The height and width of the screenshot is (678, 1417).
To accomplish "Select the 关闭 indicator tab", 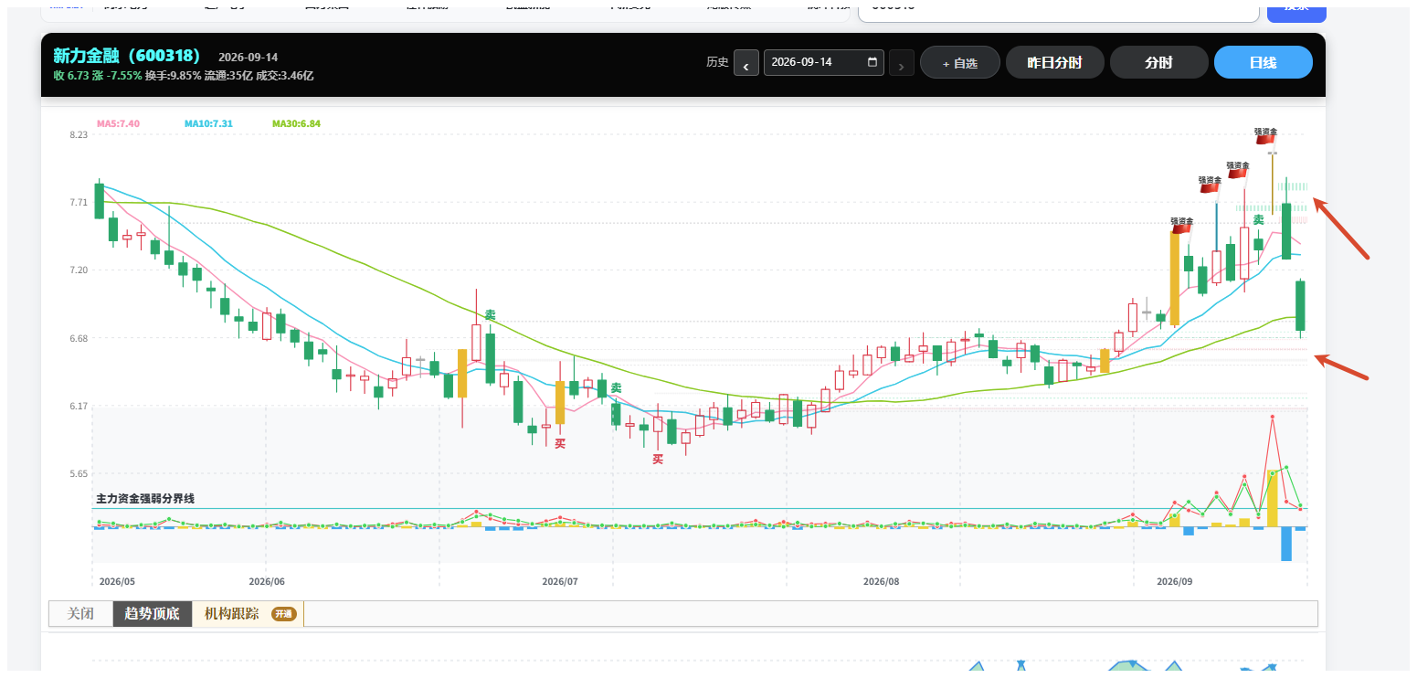I will [x=80, y=614].
